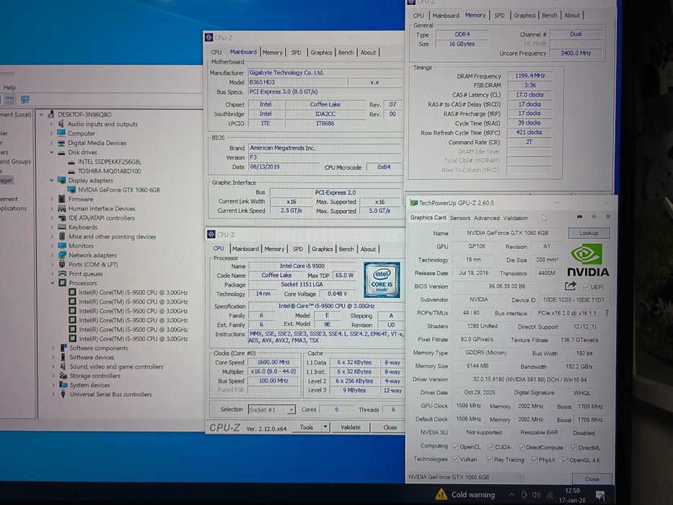The width and height of the screenshot is (673, 505).
Task: Click the Cold warning weather icon in taskbar
Action: click(x=441, y=495)
